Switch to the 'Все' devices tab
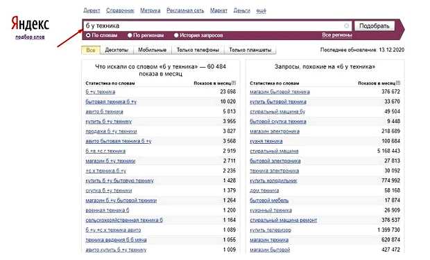The image size is (430, 260). tap(90, 50)
